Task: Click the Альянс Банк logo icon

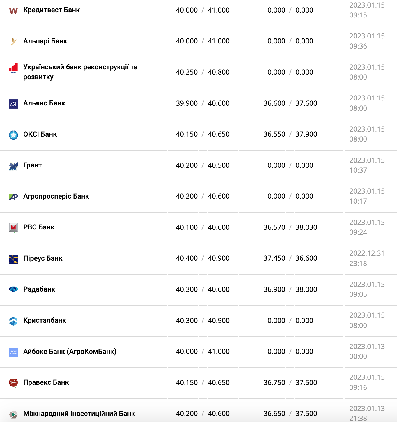Action: [x=13, y=104]
